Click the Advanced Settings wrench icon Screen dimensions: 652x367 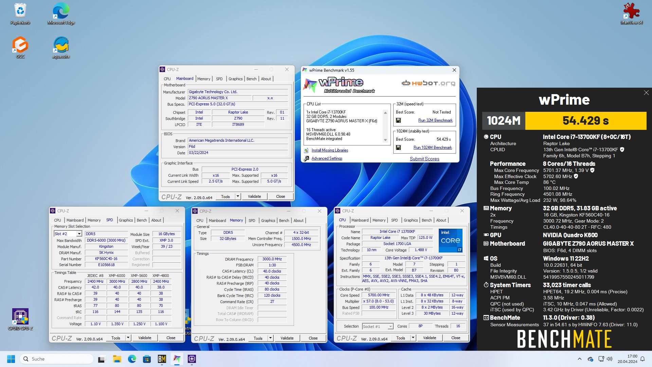[x=306, y=158]
